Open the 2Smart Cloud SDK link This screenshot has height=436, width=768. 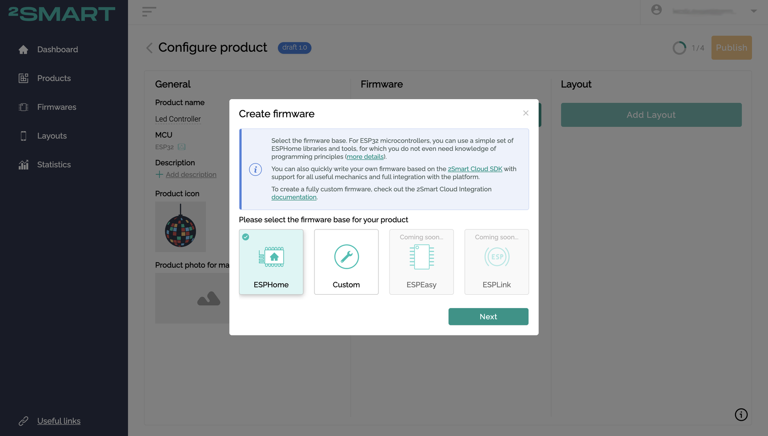(475, 169)
